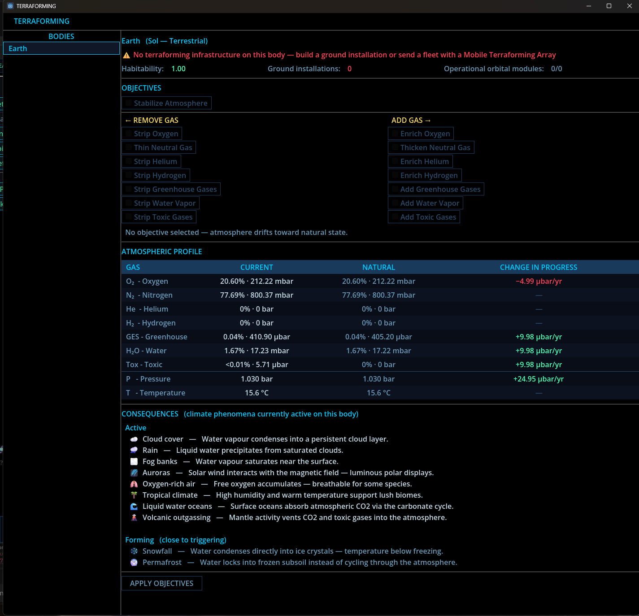The height and width of the screenshot is (616, 639).
Task: Check the Strip Hydrogen objective
Action: click(156, 175)
